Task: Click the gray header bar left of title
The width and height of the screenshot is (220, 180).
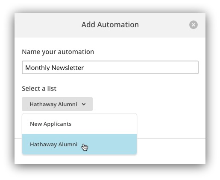Action: pyautogui.click(x=48, y=25)
